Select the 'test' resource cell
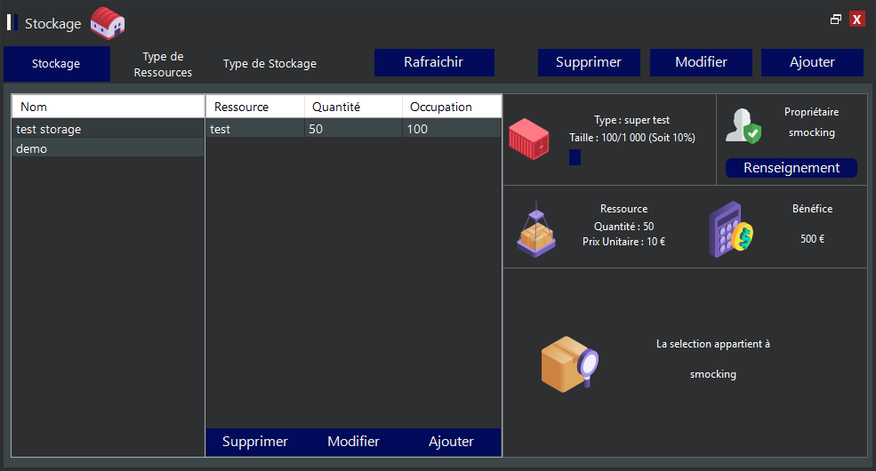The image size is (876, 471). tap(255, 129)
